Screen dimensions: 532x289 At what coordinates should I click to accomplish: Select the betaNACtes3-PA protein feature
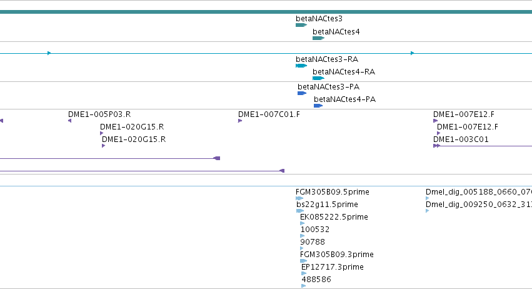302,93
